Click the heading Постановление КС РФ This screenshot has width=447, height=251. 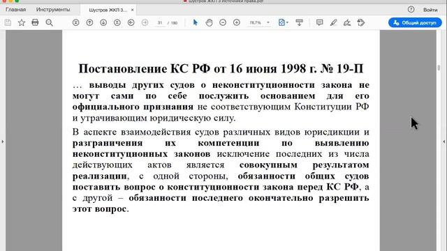tap(221, 68)
